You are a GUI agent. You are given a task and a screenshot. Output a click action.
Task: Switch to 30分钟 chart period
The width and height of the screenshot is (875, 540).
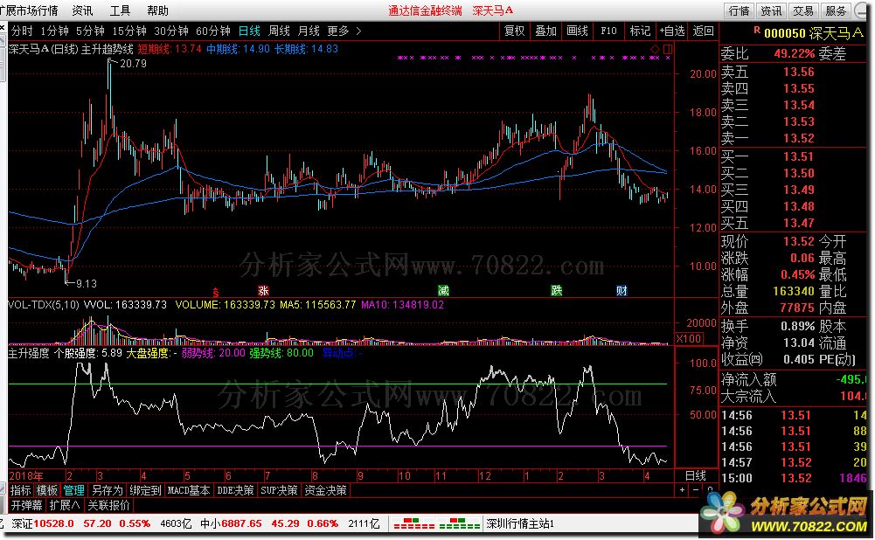pyautogui.click(x=171, y=31)
